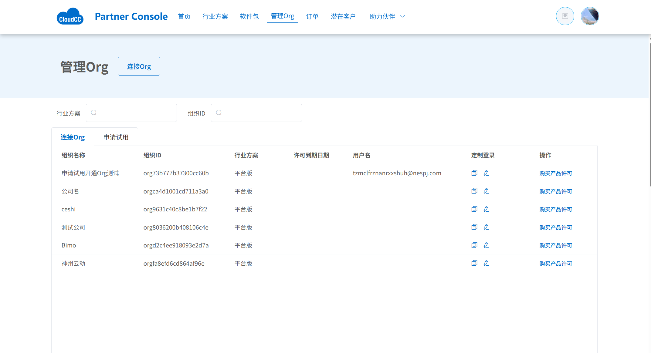Image resolution: width=651 pixels, height=353 pixels.
Task: Click the vertical page scrollbar
Action: (650, 115)
